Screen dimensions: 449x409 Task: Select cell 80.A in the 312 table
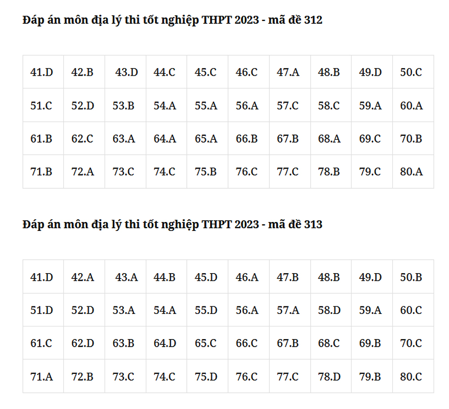click(413, 172)
